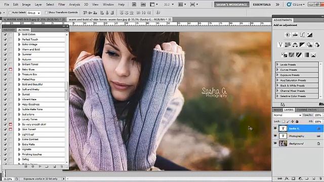Expand the Vignette action set
The height and width of the screenshot is (182, 324).
tap(19, 150)
